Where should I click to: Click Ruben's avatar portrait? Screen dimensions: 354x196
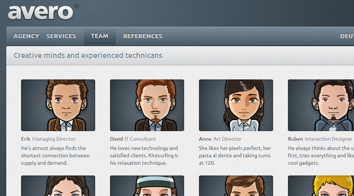pos(321,105)
